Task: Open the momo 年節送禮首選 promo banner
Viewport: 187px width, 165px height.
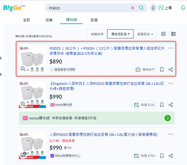Action: [x=97, y=118]
